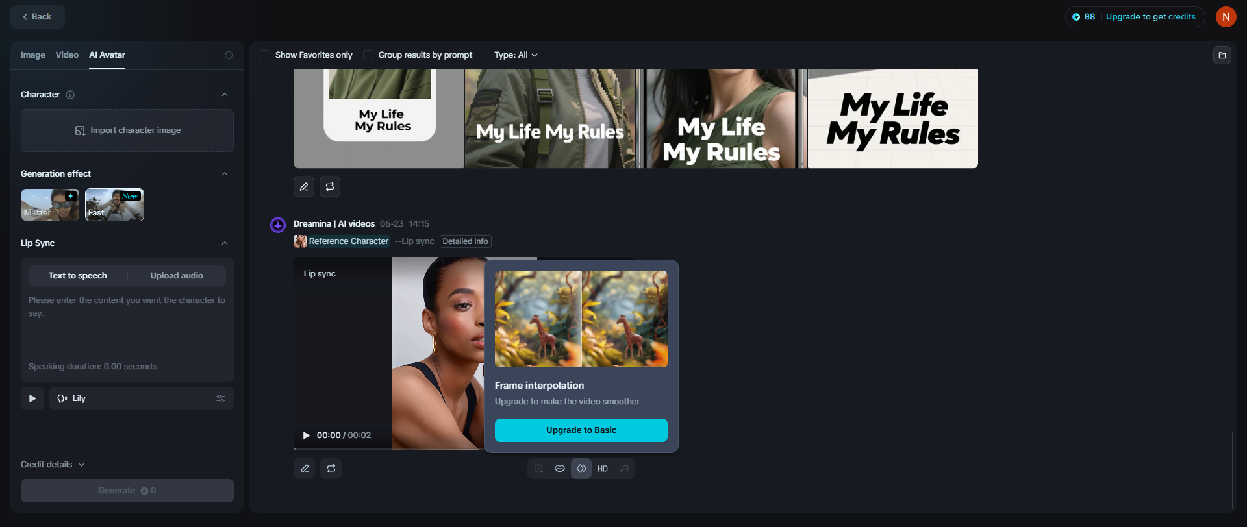
Task: Expand the Credit details
Action: pos(53,465)
